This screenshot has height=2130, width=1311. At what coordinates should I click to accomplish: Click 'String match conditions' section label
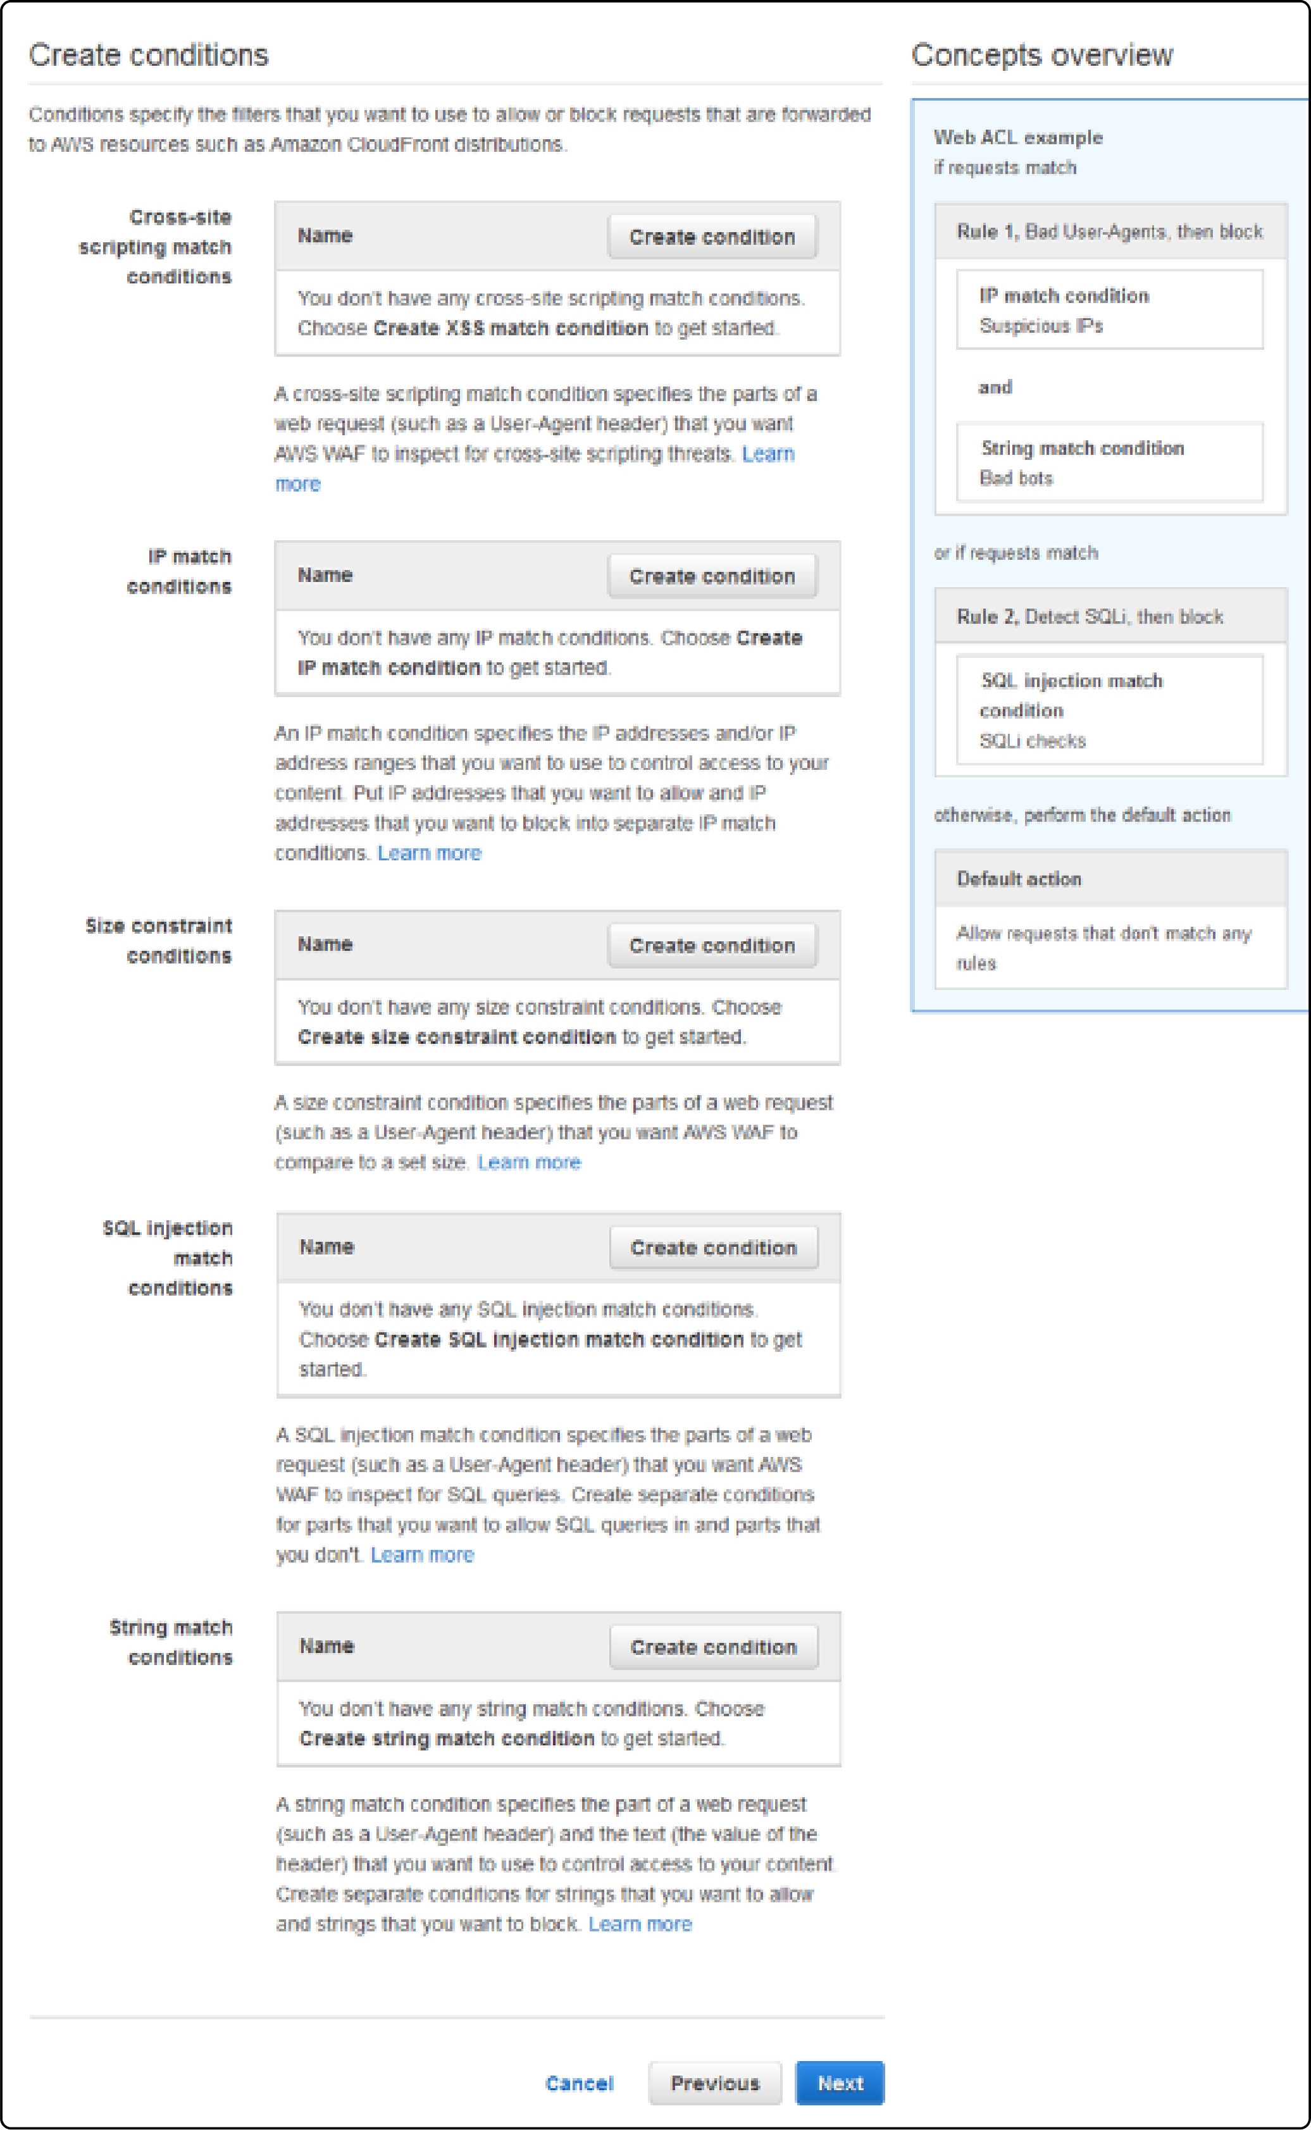coord(171,1644)
